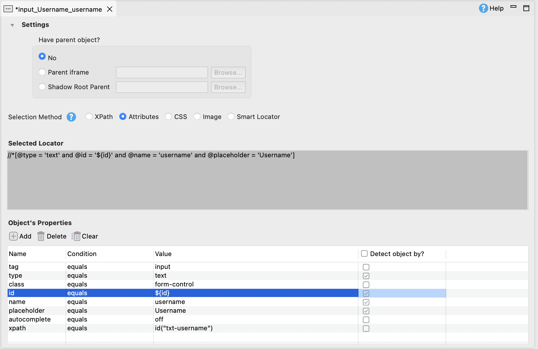
Task: Uncheck detection for the placeholder property
Action: coord(366,311)
